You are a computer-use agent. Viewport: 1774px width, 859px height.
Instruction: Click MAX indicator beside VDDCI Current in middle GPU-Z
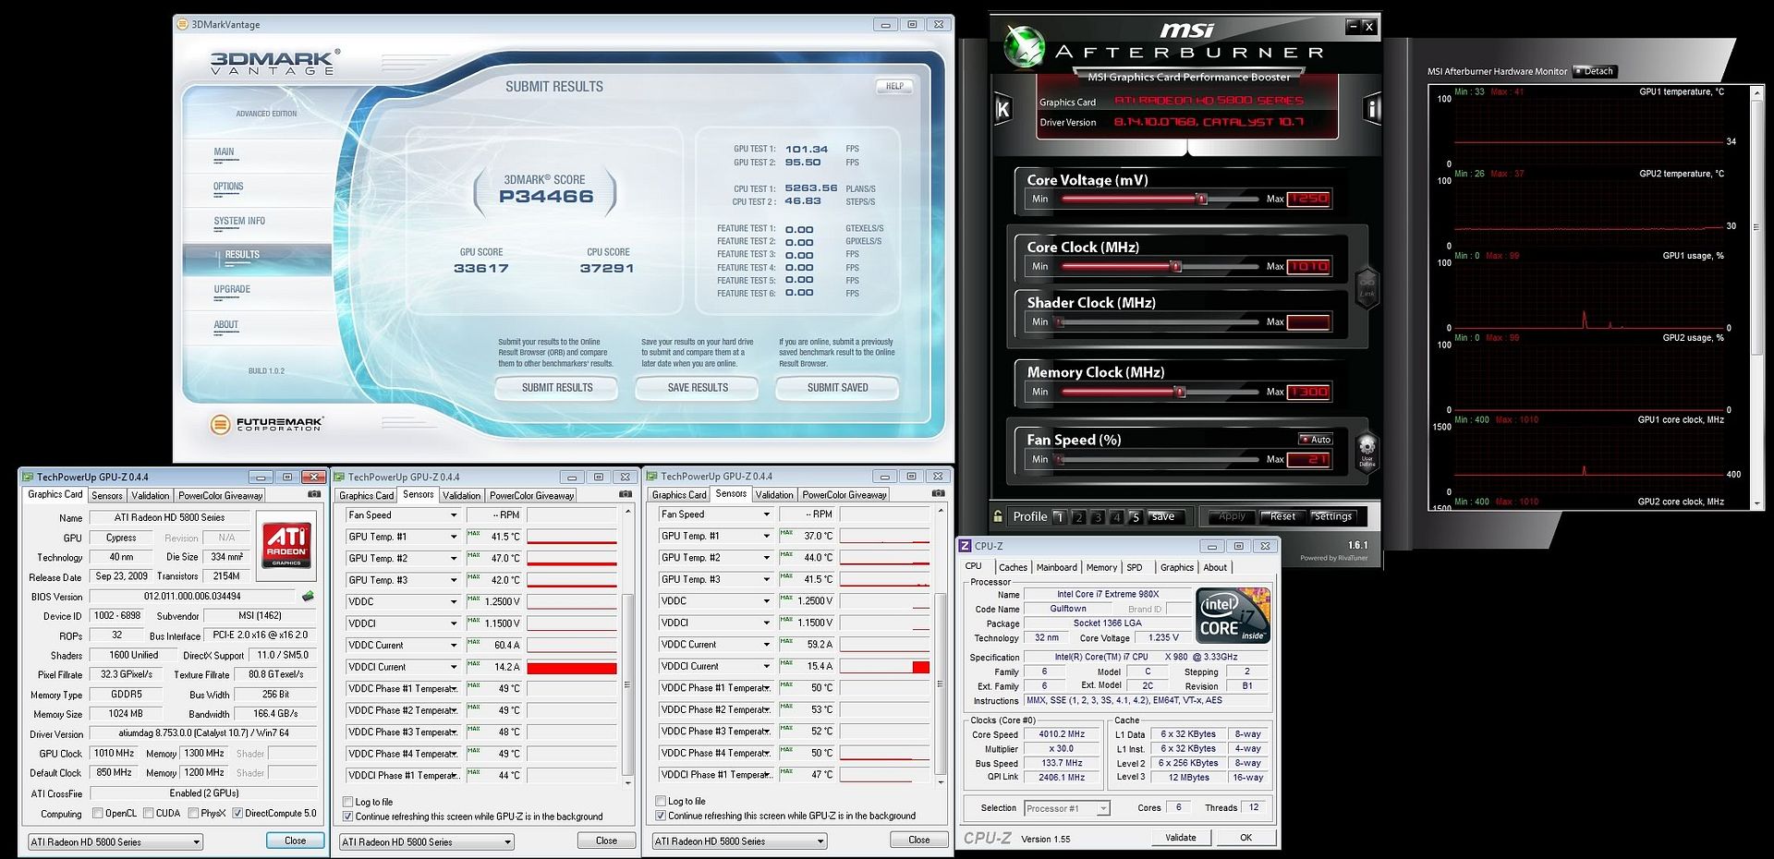coord(474,664)
